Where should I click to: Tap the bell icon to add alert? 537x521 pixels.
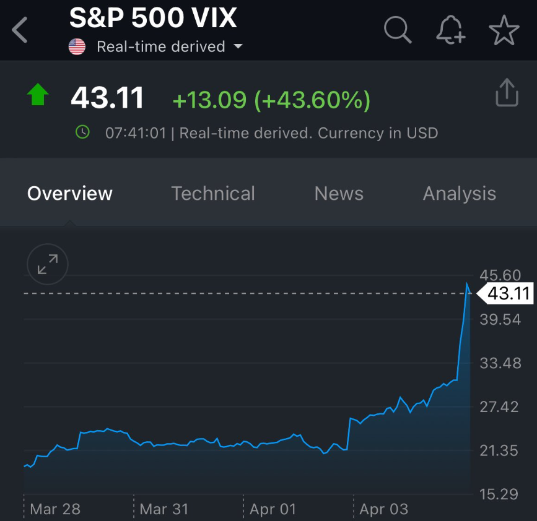point(450,29)
